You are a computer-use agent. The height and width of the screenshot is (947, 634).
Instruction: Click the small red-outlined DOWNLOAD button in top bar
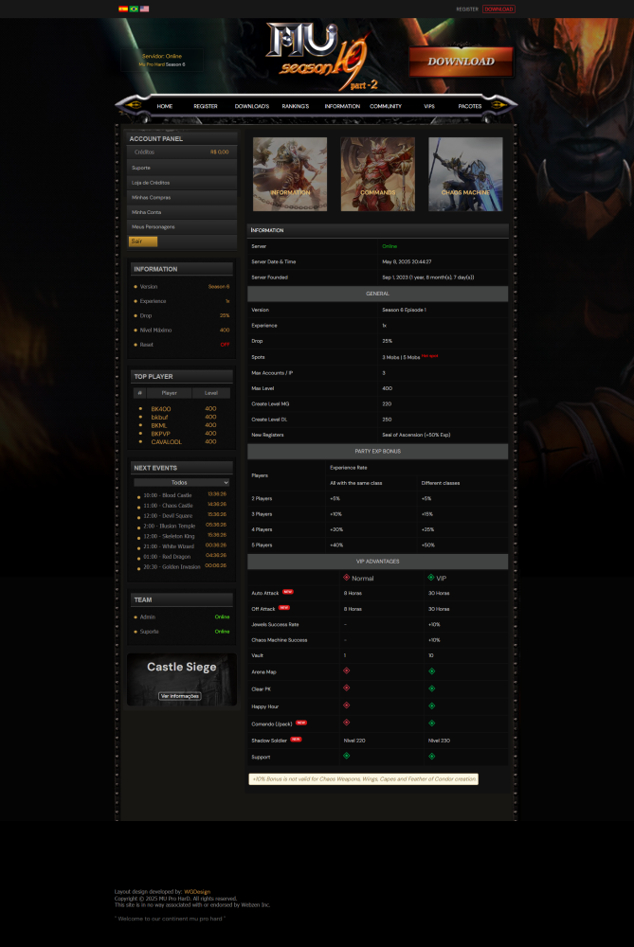[x=498, y=9]
